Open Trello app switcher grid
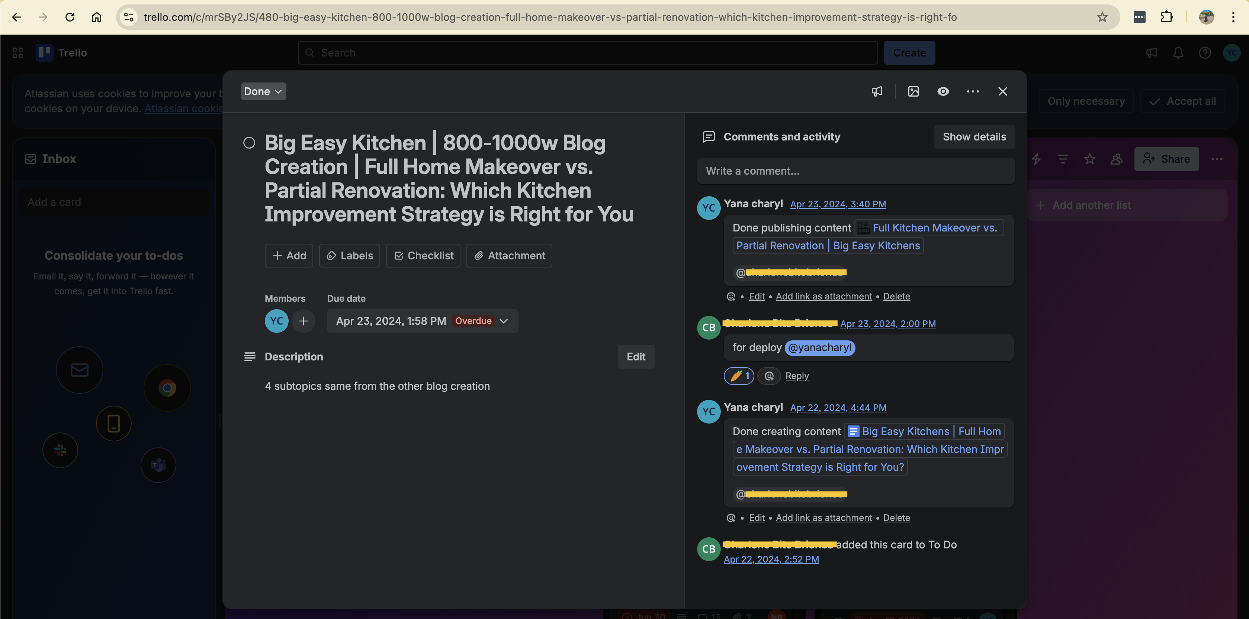Screen dimensions: 1249x619 [18, 53]
